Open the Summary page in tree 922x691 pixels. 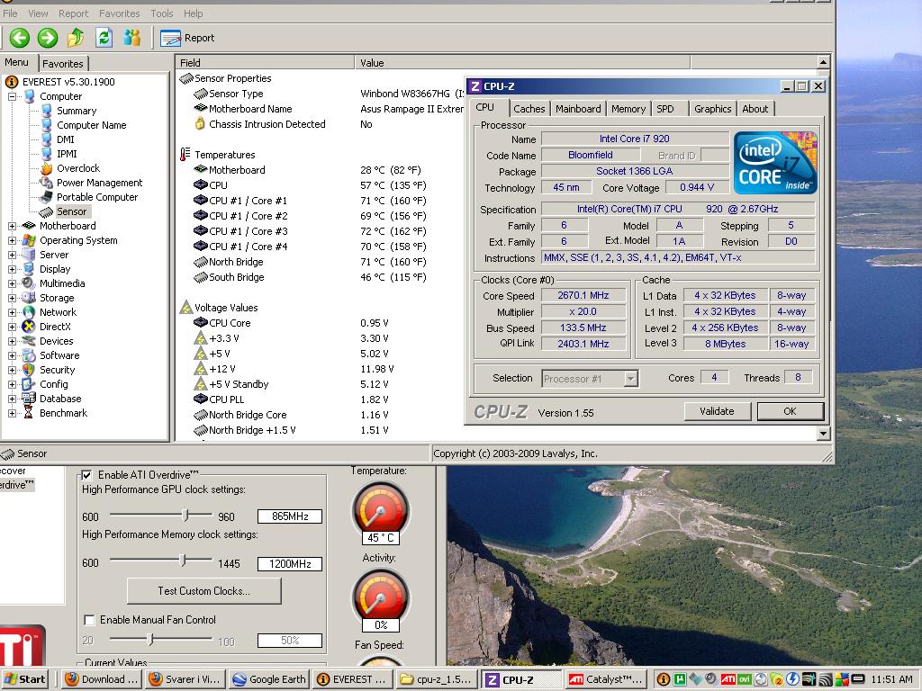click(x=77, y=111)
